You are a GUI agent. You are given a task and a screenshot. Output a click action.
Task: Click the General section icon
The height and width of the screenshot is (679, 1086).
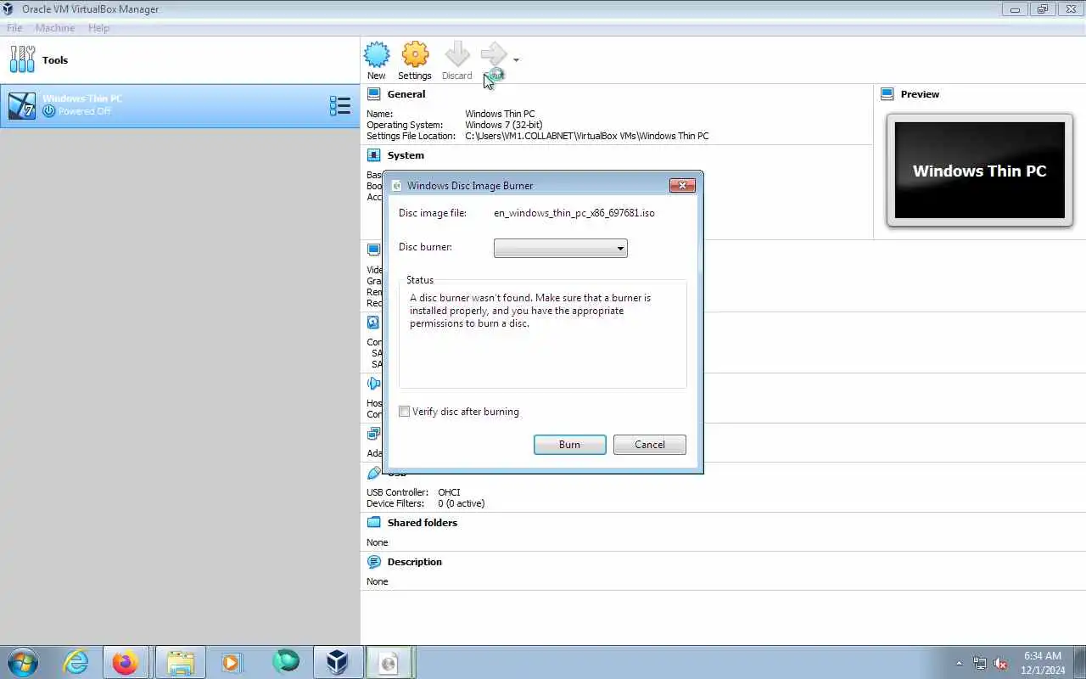point(373,94)
